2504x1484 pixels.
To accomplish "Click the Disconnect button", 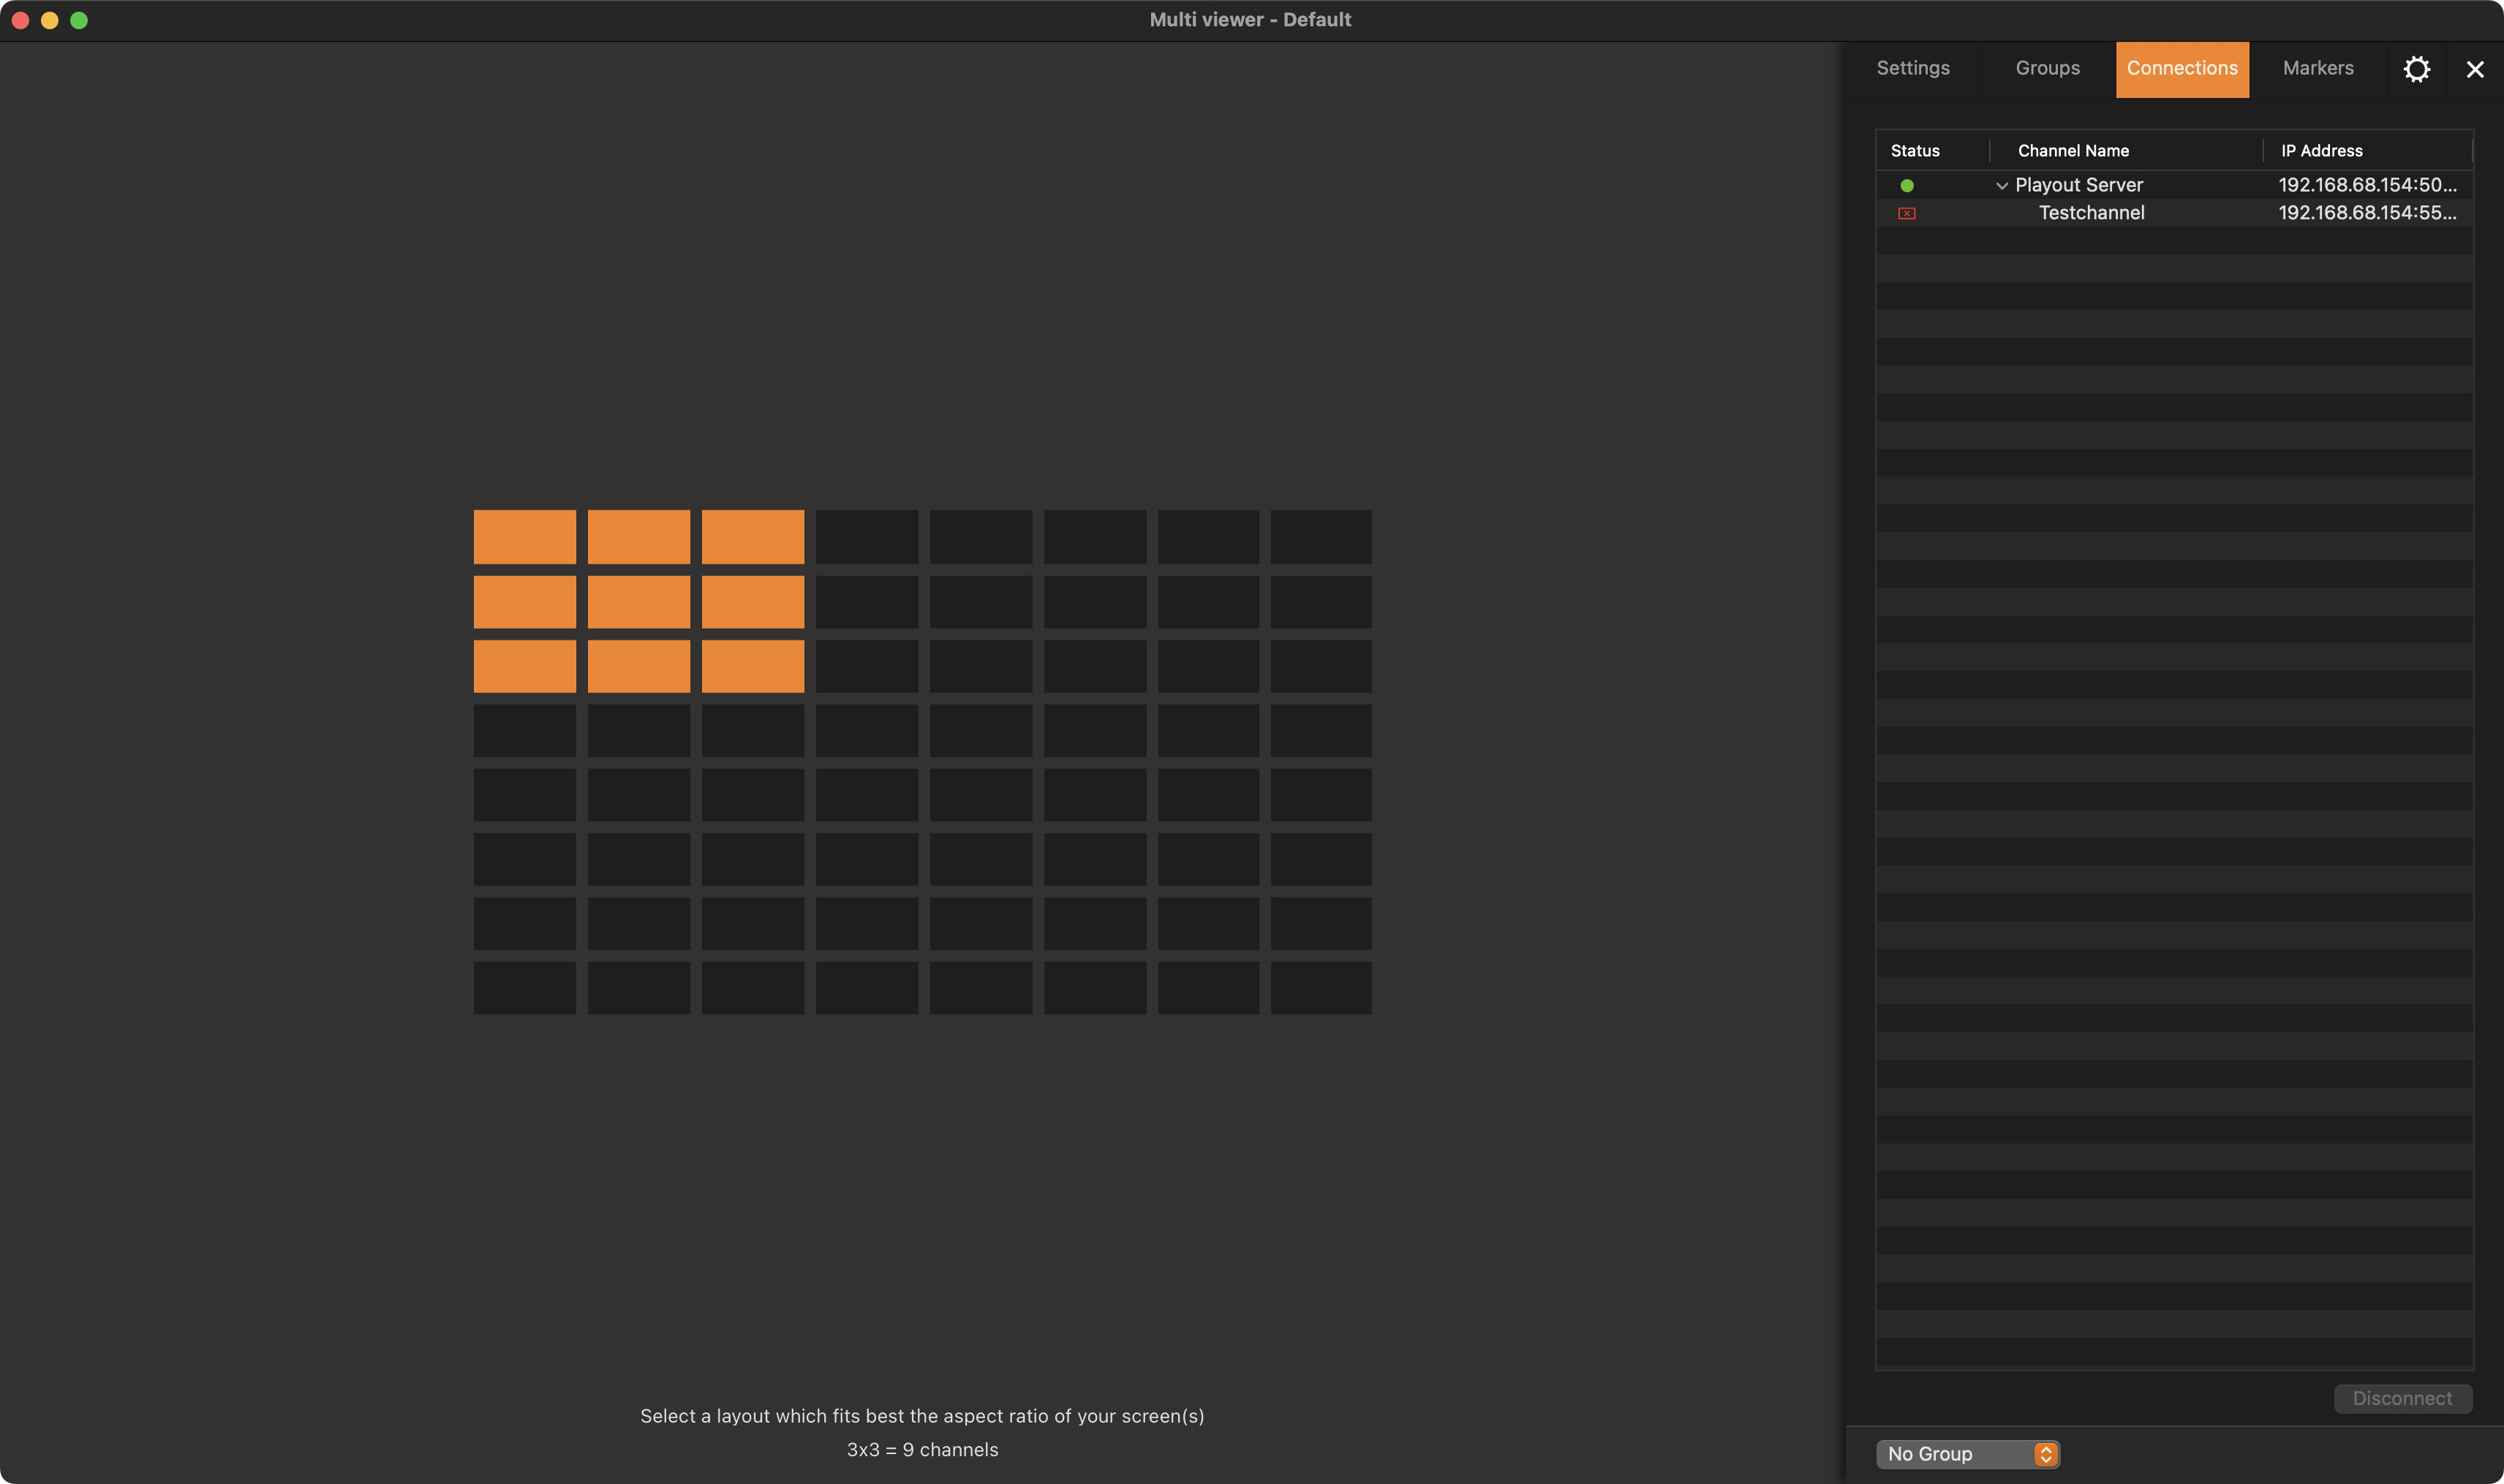I will coord(2402,1398).
